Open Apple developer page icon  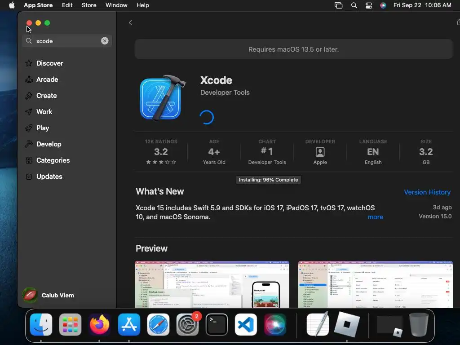point(320,152)
